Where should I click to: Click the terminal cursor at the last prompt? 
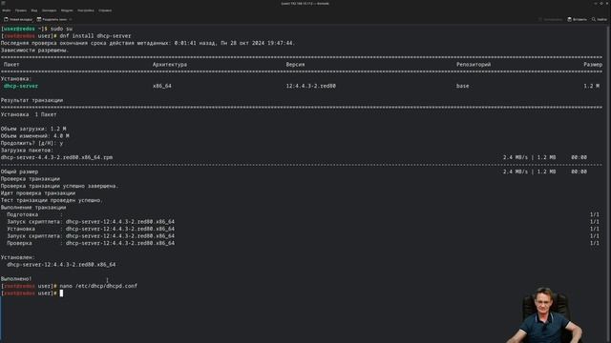(61, 293)
